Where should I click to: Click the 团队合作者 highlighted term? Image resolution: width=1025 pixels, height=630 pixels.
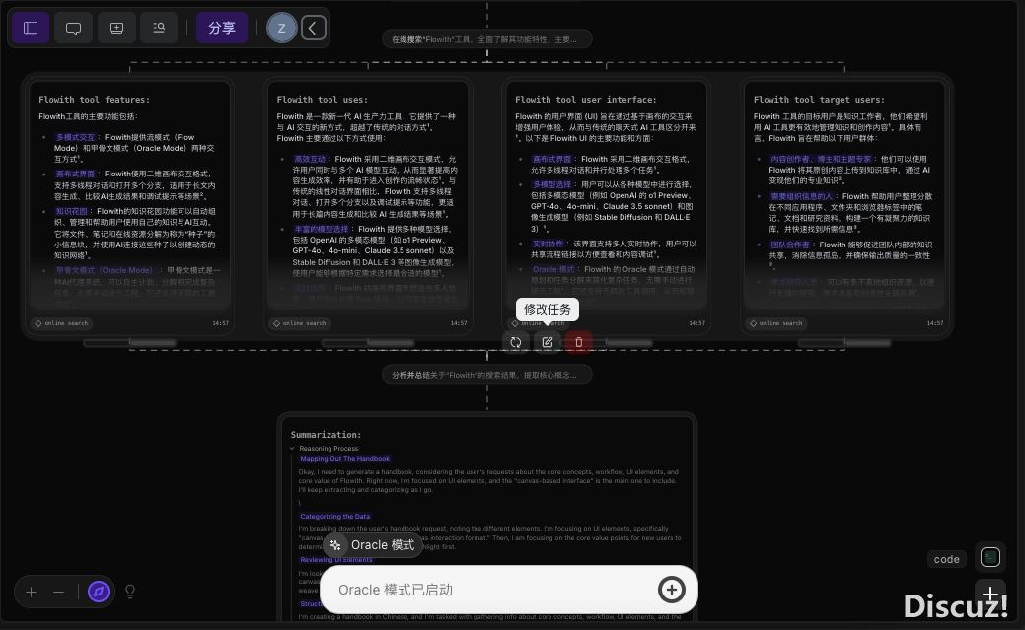(789, 245)
